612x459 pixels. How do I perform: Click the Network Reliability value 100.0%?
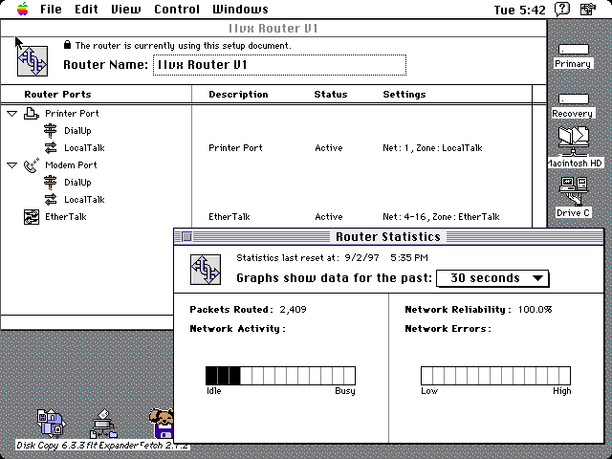[535, 310]
